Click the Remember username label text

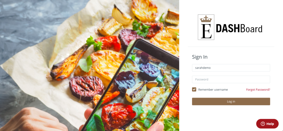tap(213, 89)
